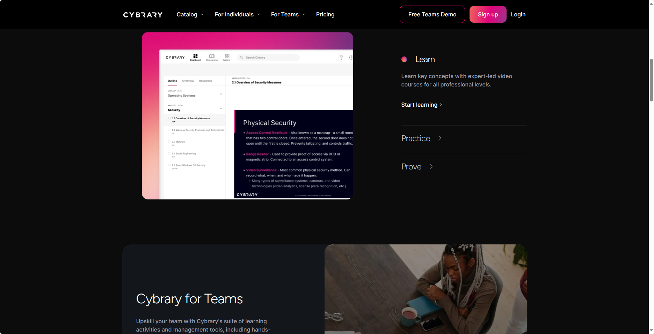This screenshot has height=334, width=654.
Task: Expand the For Individuals menu
Action: 237,14
